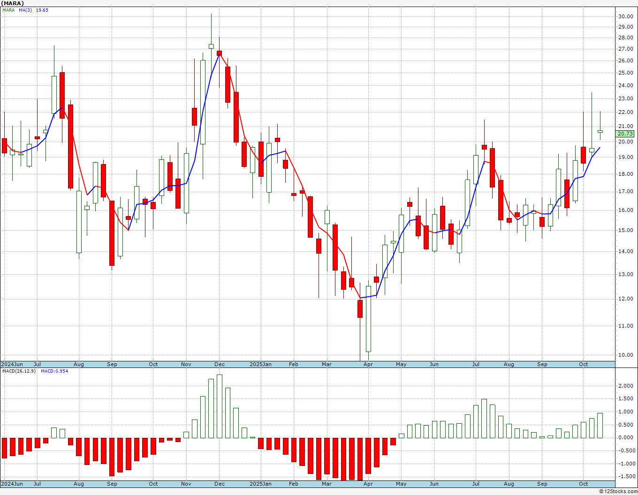Click the 0.000 MACD axis label
This screenshot has height=495, width=638.
click(626, 438)
